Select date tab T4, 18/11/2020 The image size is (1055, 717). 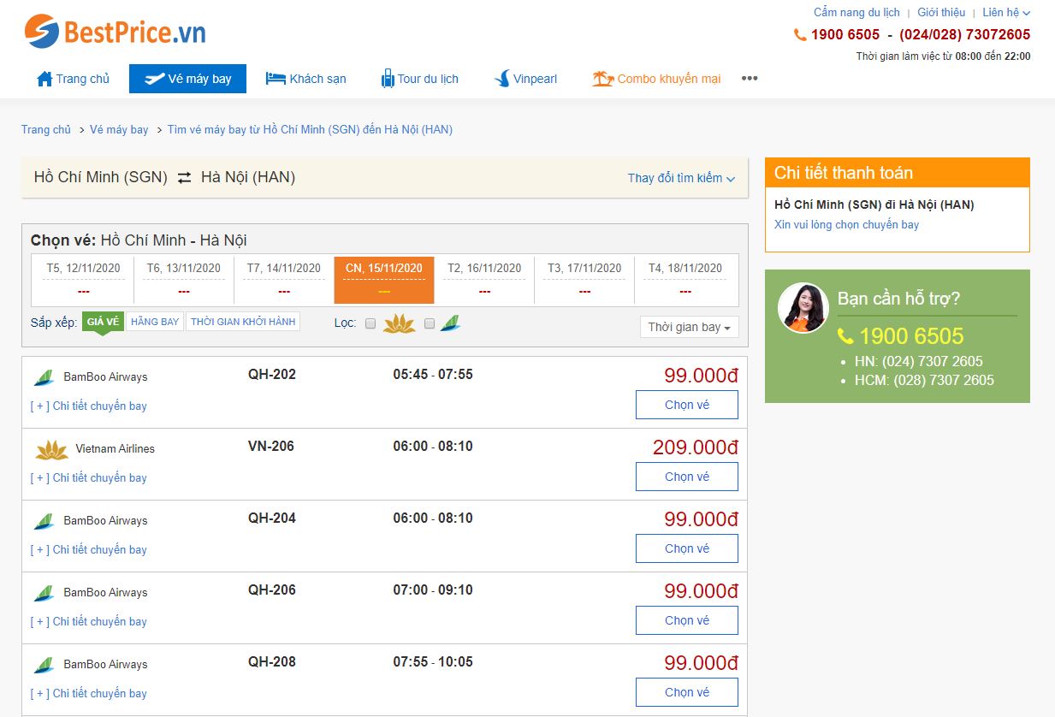pos(685,280)
